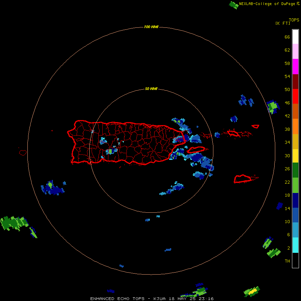Click the light pink legend swatch

pyautogui.click(x=295, y=52)
